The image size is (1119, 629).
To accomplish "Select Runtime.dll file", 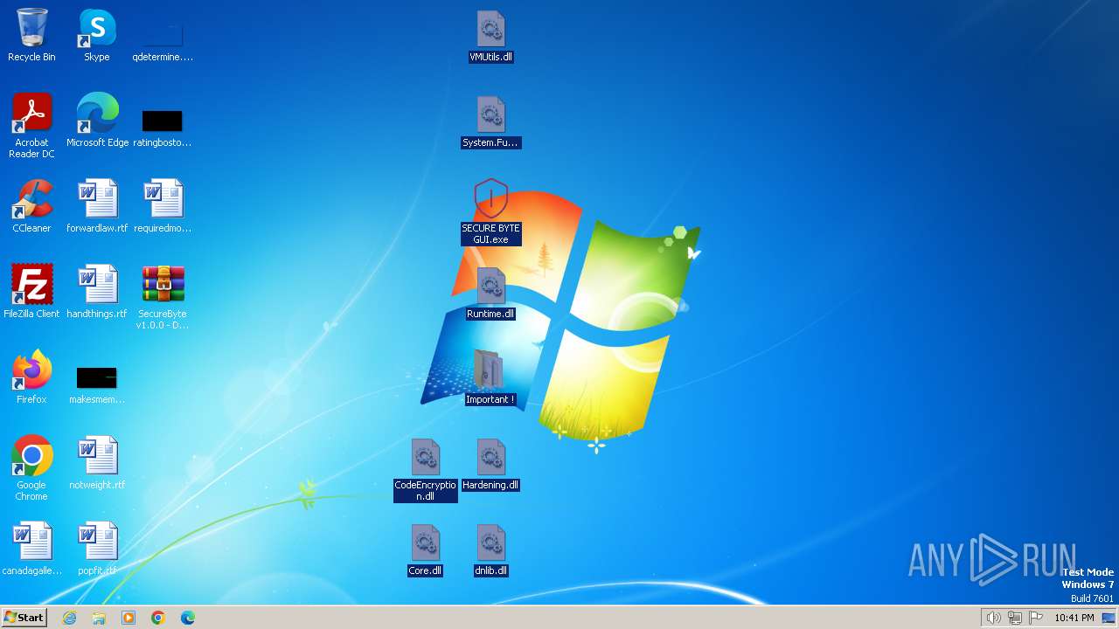I will tap(491, 294).
